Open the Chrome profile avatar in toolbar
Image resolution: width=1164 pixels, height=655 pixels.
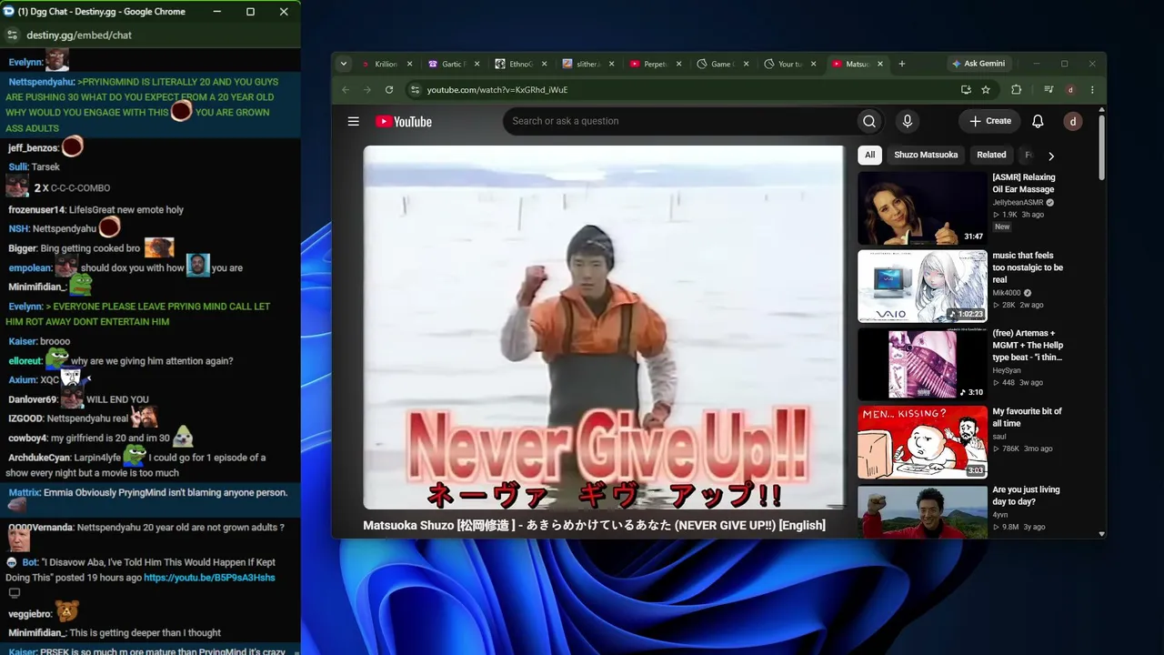[1071, 90]
